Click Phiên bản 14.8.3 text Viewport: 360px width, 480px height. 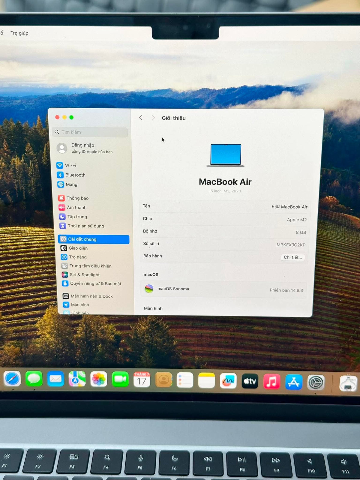pos(286,290)
